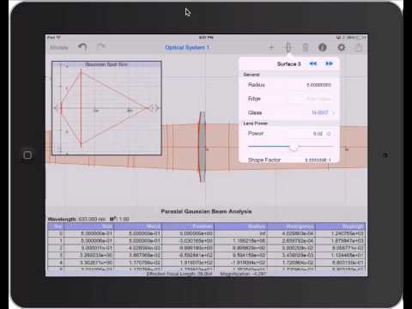This screenshot has height=309, width=412.
Task: Tap the Shape Factor value field
Action: [318, 160]
